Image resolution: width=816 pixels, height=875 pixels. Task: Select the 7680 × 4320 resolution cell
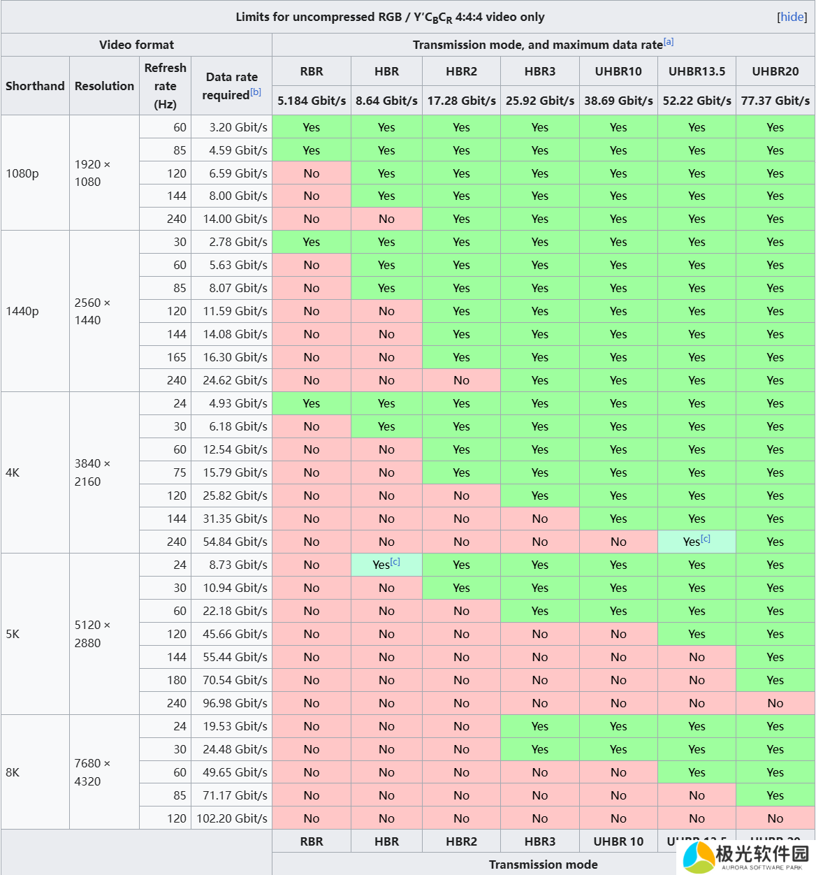[x=92, y=772]
